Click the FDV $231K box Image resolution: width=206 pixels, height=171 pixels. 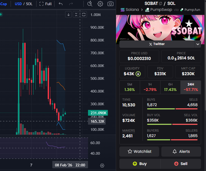pyautogui.click(x=160, y=72)
